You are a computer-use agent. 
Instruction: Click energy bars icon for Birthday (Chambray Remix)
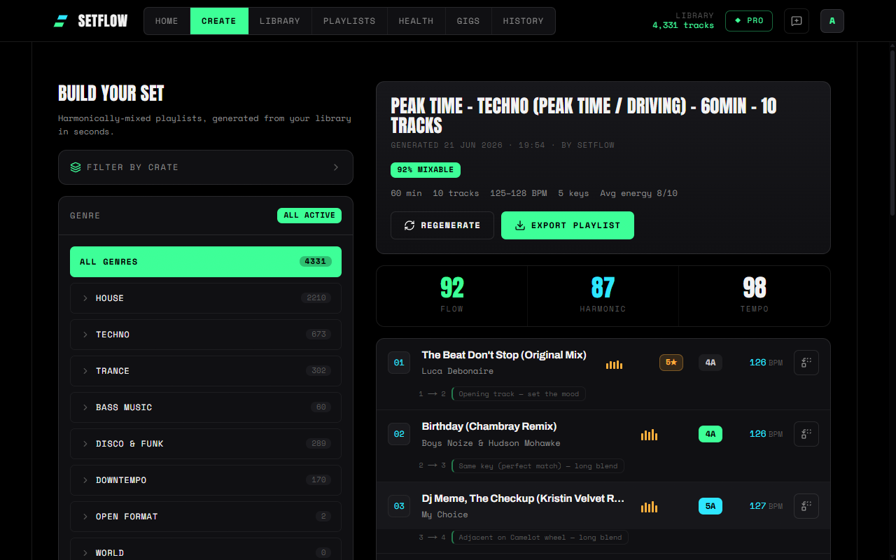click(x=650, y=435)
